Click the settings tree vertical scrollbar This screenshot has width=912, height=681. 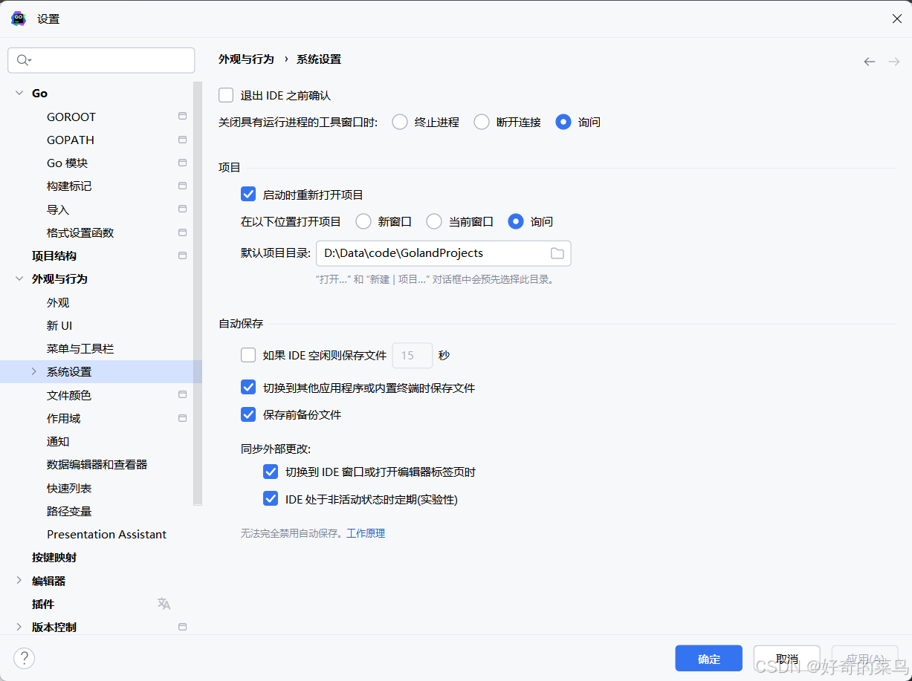(x=197, y=293)
